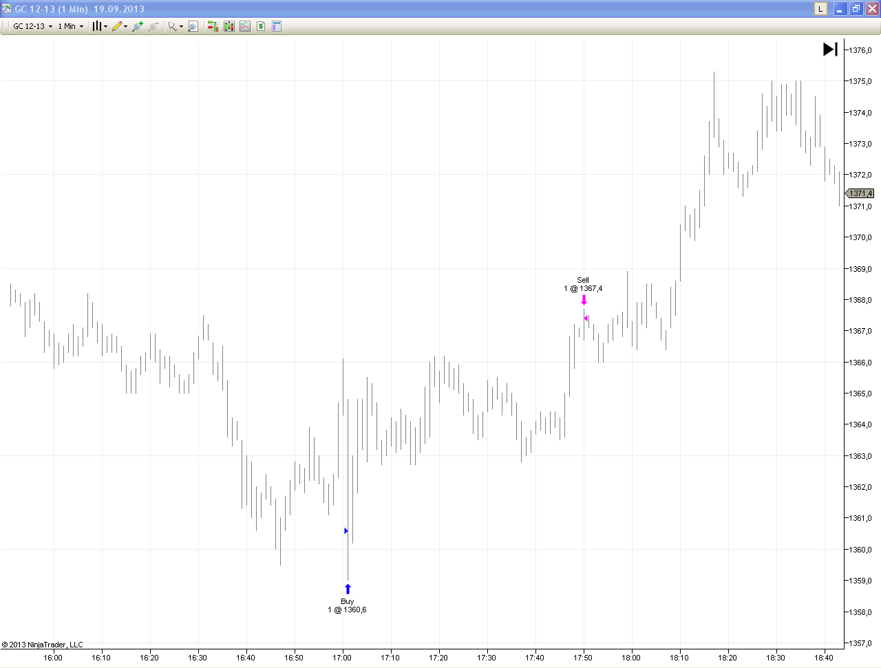Click the 'Buy 1 @ 1360,6' label
The height and width of the screenshot is (668, 881).
(x=347, y=605)
